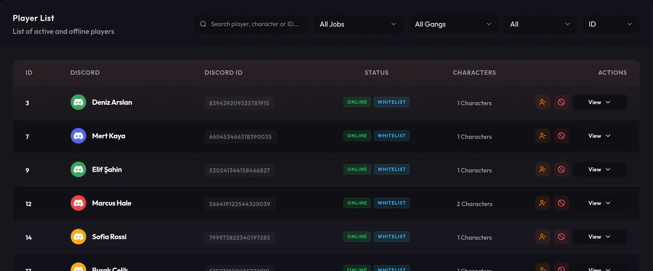Image resolution: width=653 pixels, height=271 pixels.
Task: Click Mert Kaya's blue Discord avatar
Action: click(78, 136)
